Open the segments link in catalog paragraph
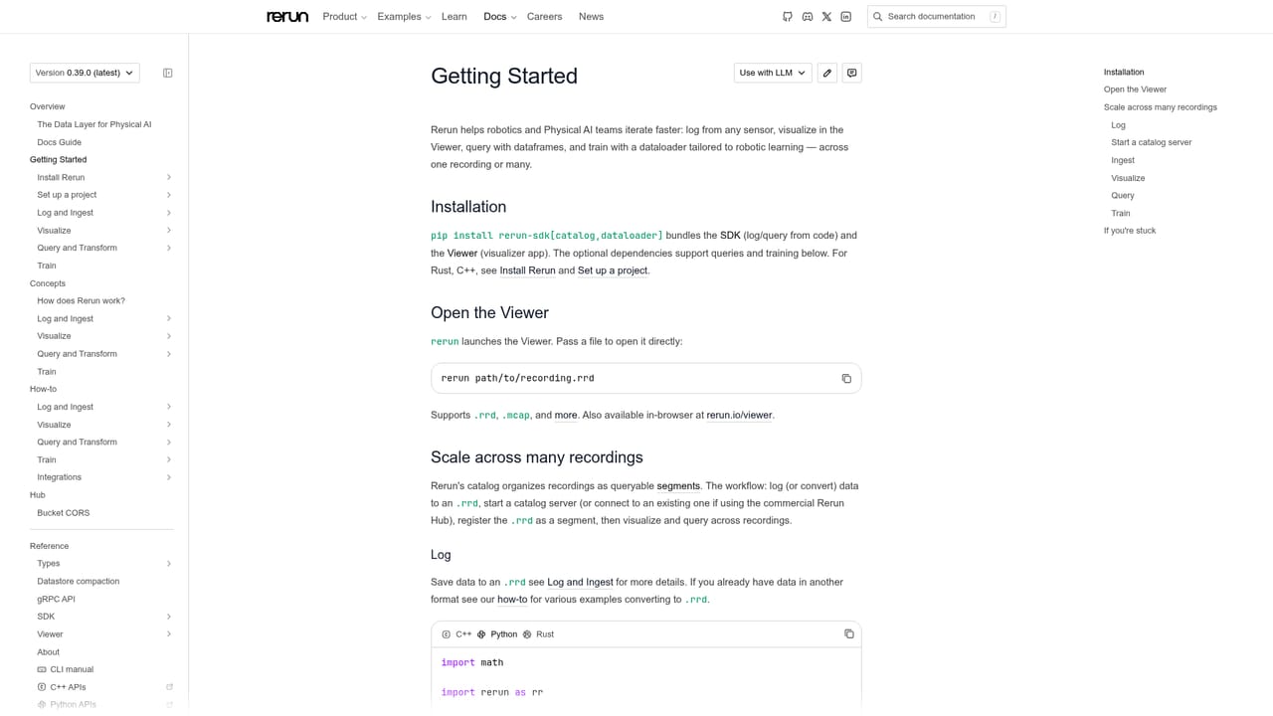The image size is (1273, 716). click(678, 486)
